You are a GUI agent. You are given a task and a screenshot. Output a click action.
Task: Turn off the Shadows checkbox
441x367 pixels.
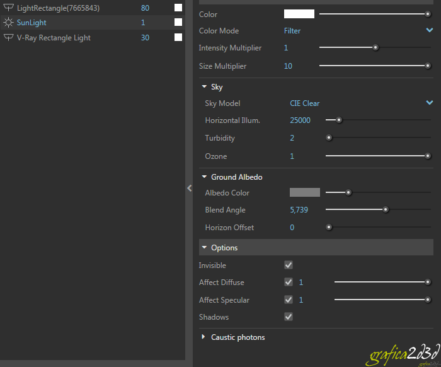pyautogui.click(x=289, y=317)
